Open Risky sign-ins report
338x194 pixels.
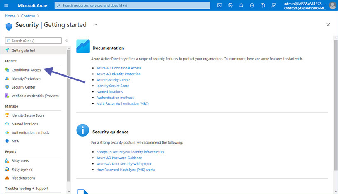(x=22, y=170)
